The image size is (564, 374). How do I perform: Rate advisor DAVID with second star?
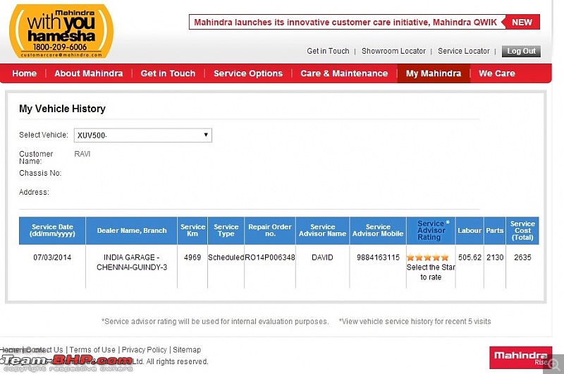419,258
